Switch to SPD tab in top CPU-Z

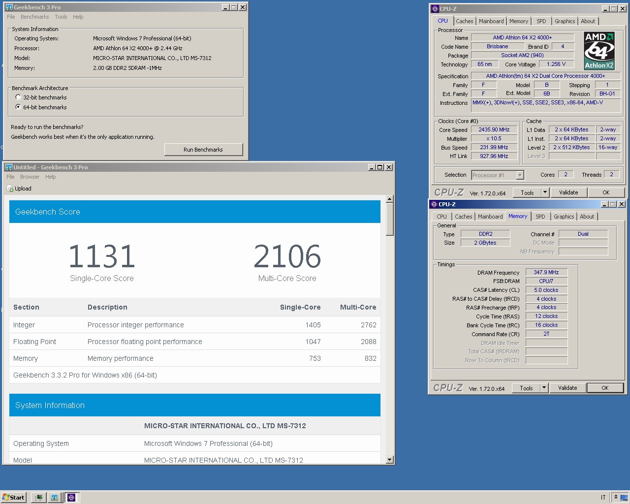pyautogui.click(x=541, y=21)
